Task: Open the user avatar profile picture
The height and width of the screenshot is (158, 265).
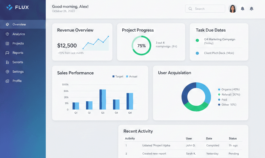Action: pyautogui.click(x=233, y=9)
